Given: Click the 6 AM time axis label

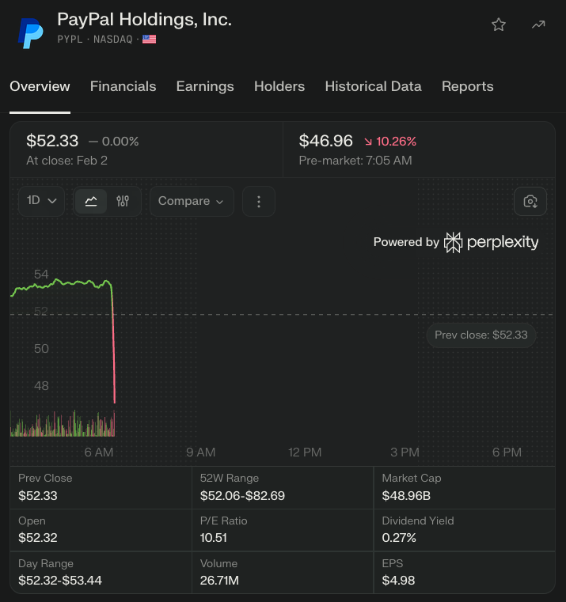Looking at the screenshot, I should click(99, 452).
